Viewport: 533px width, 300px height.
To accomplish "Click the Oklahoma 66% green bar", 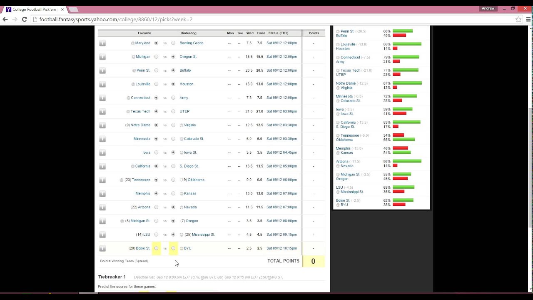I will [x=403, y=140].
